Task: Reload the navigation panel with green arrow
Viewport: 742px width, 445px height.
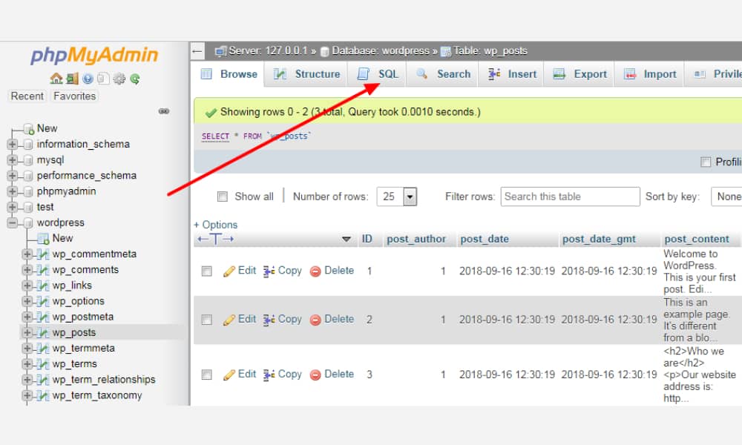Action: pos(135,79)
